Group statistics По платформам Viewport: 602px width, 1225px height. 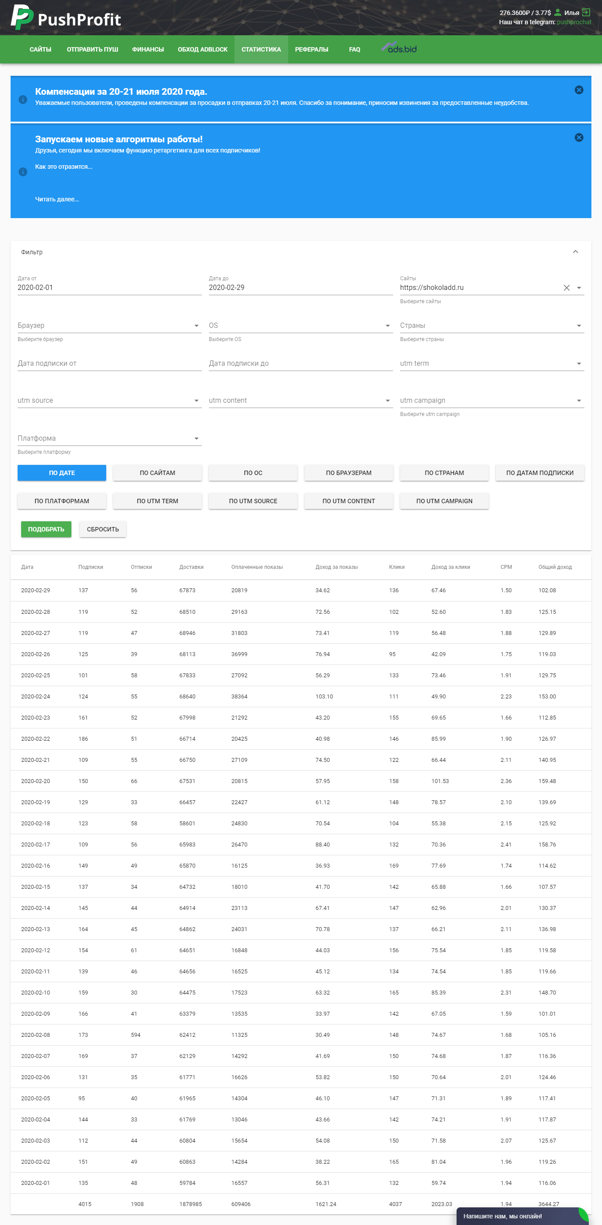(x=62, y=501)
